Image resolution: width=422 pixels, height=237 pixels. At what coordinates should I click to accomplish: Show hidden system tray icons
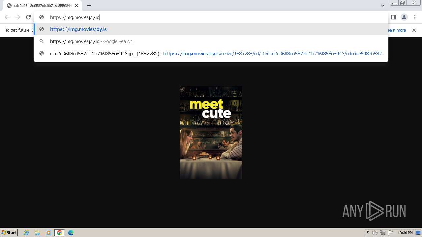[x=368, y=233]
